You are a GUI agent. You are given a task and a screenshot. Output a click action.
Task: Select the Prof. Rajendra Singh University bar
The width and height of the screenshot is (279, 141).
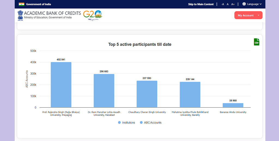point(61,85)
